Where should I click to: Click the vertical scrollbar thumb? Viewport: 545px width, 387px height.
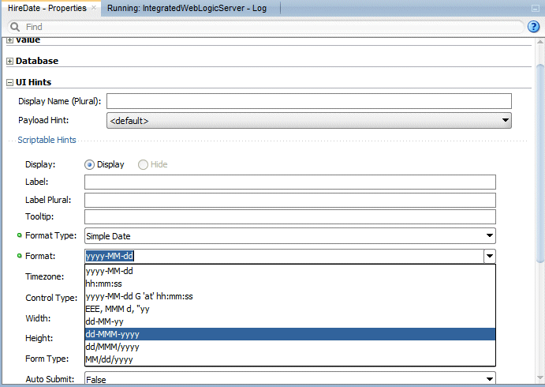click(x=539, y=163)
